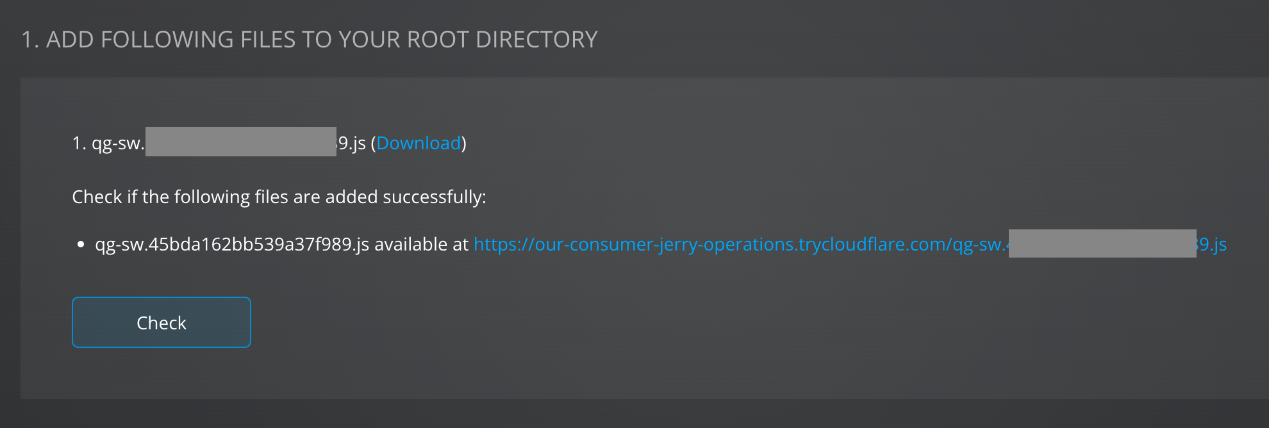Click the qg-sw.45bda162bb539a37f989.js filename in the bullet

tap(232, 244)
